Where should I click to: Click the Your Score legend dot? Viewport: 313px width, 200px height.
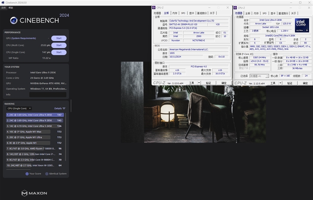point(27,173)
